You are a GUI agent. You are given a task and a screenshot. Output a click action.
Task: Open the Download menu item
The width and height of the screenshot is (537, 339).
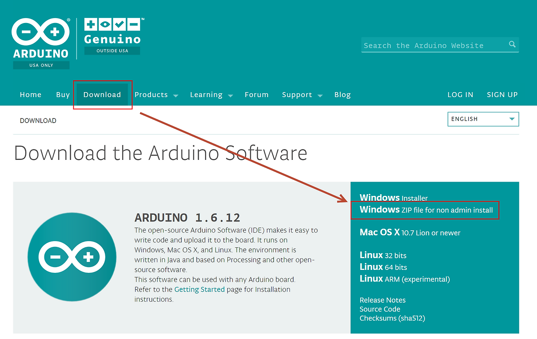(102, 95)
